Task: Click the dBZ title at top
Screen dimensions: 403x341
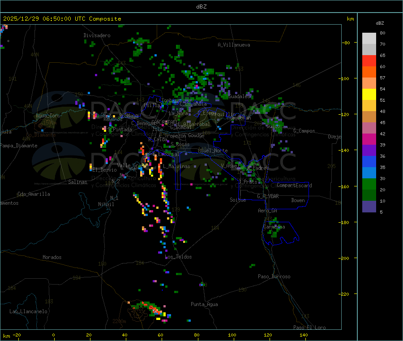Action: tap(201, 7)
